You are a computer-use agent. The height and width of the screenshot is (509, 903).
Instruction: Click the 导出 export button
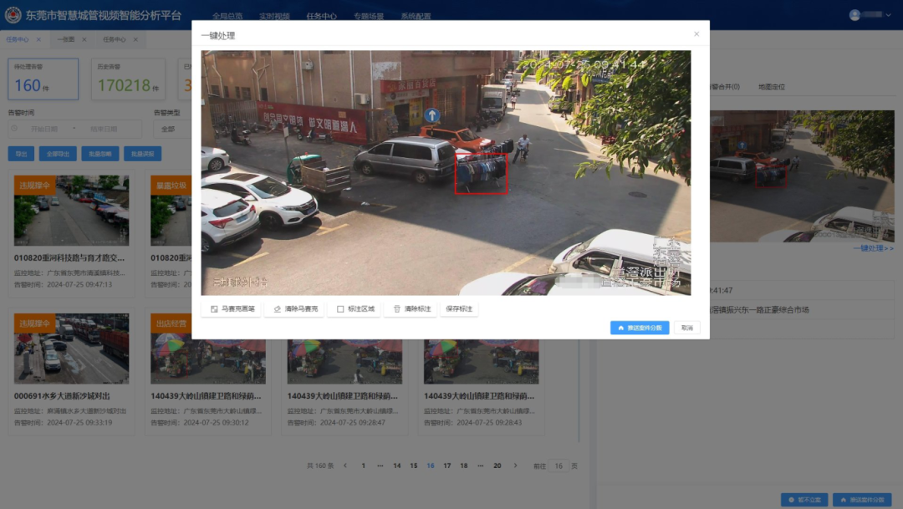(21, 154)
